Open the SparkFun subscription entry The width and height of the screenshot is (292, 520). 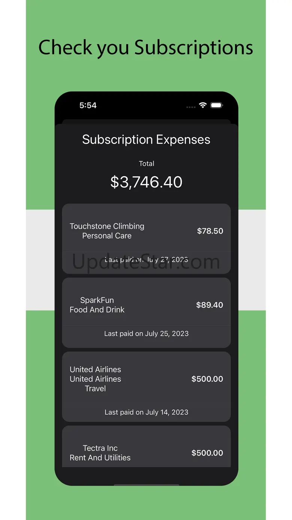[x=97, y=300]
